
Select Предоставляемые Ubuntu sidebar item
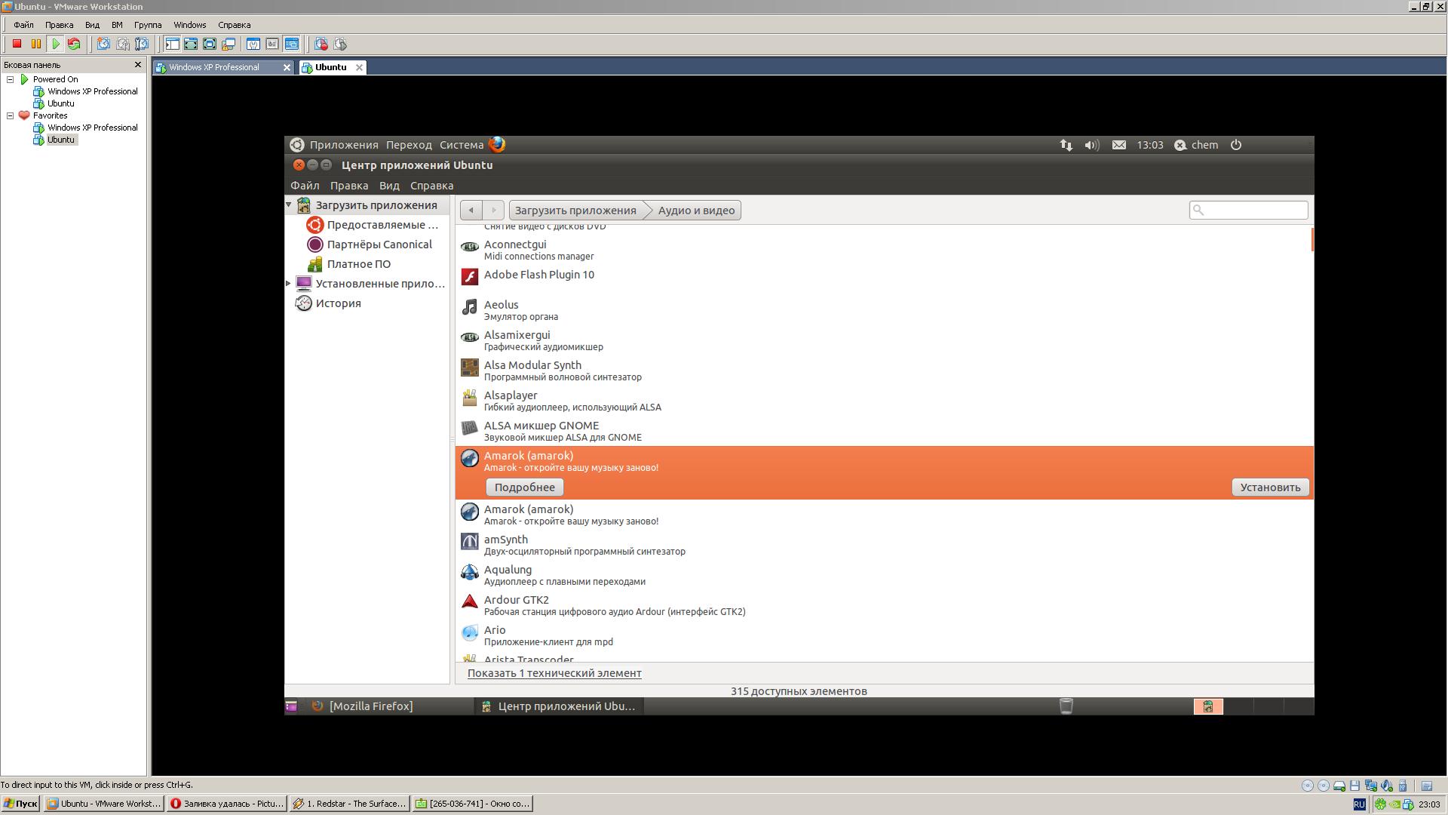click(373, 225)
